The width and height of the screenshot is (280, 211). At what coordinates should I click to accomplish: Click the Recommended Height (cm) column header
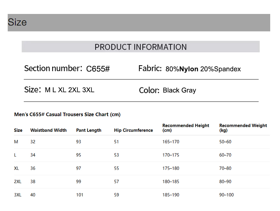(186, 128)
